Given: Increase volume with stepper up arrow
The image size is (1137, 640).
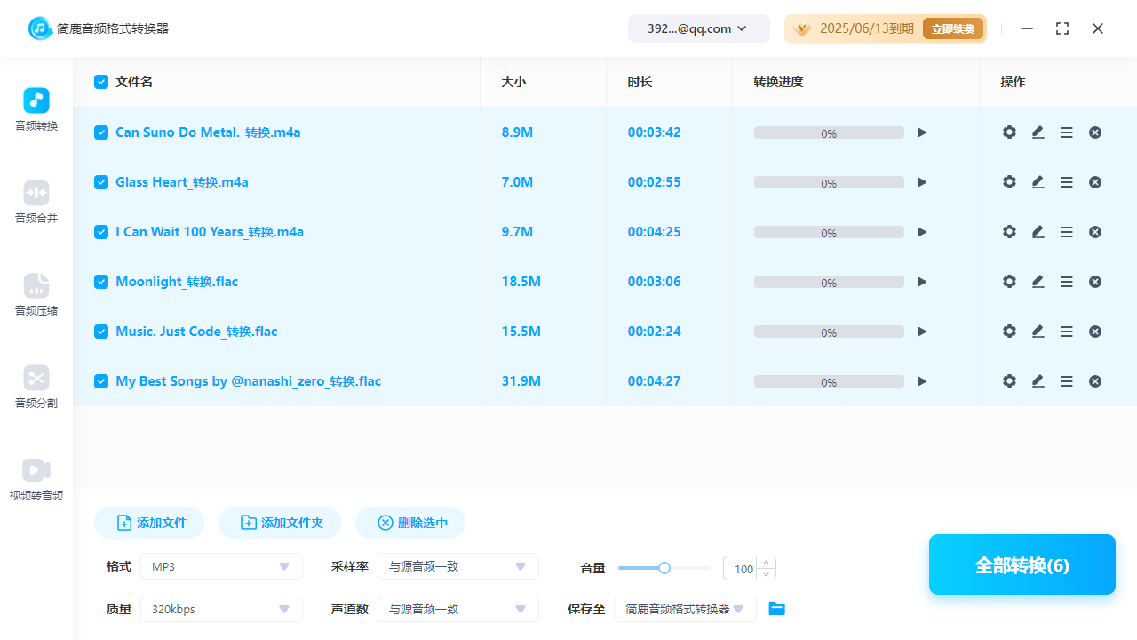Looking at the screenshot, I should point(767,562).
